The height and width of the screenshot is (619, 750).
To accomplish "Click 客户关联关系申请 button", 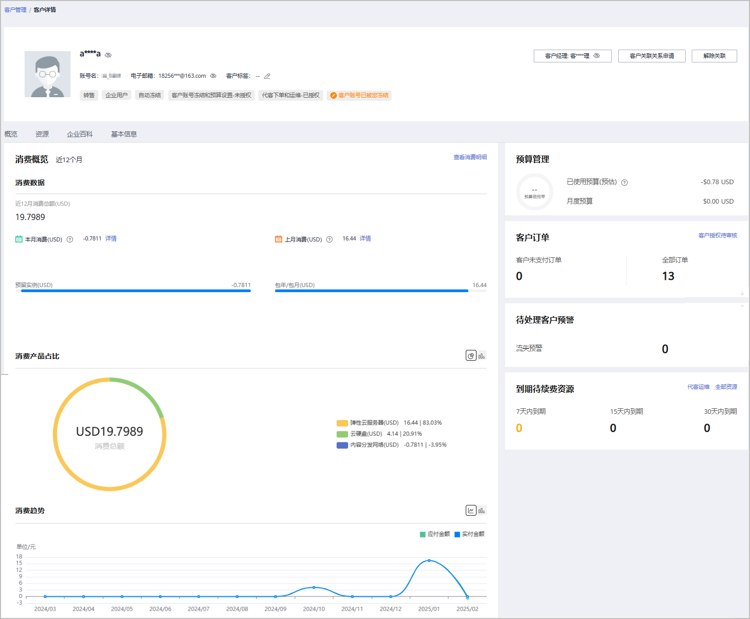I will 652,56.
